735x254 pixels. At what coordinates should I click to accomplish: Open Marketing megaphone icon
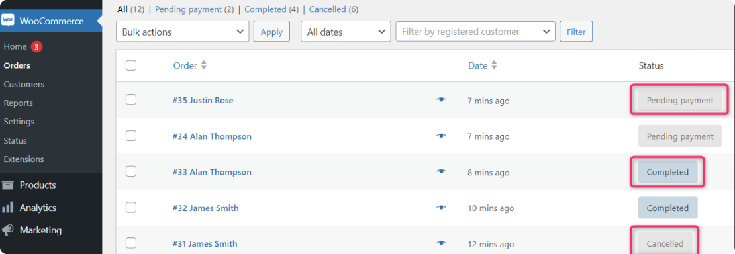coord(7,230)
